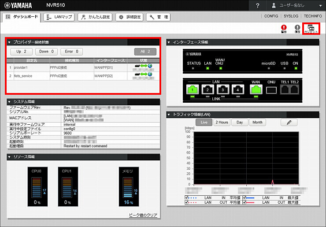Viewport: 326px width, 227px height.
Task: Click the CPU1 usage gauge
Action: coord(68,186)
